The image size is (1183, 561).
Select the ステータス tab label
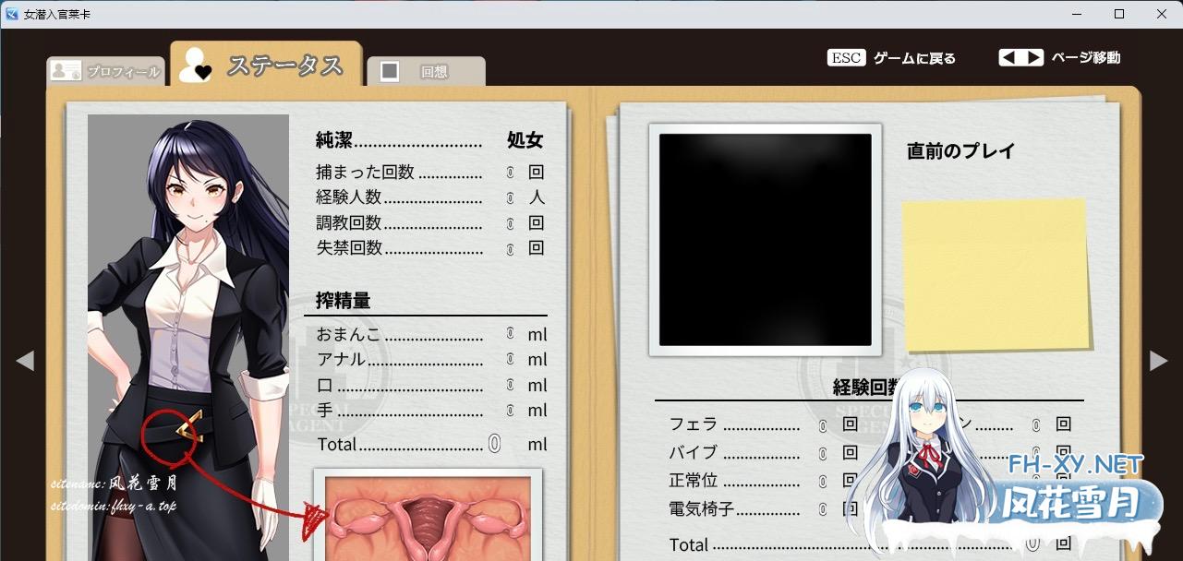tap(284, 66)
